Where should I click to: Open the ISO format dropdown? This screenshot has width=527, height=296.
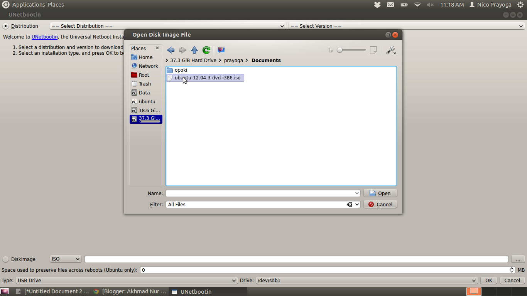(x=66, y=259)
